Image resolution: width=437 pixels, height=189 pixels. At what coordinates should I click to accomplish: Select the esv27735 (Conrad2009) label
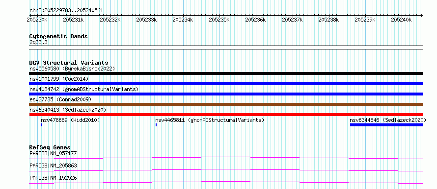tap(60, 99)
